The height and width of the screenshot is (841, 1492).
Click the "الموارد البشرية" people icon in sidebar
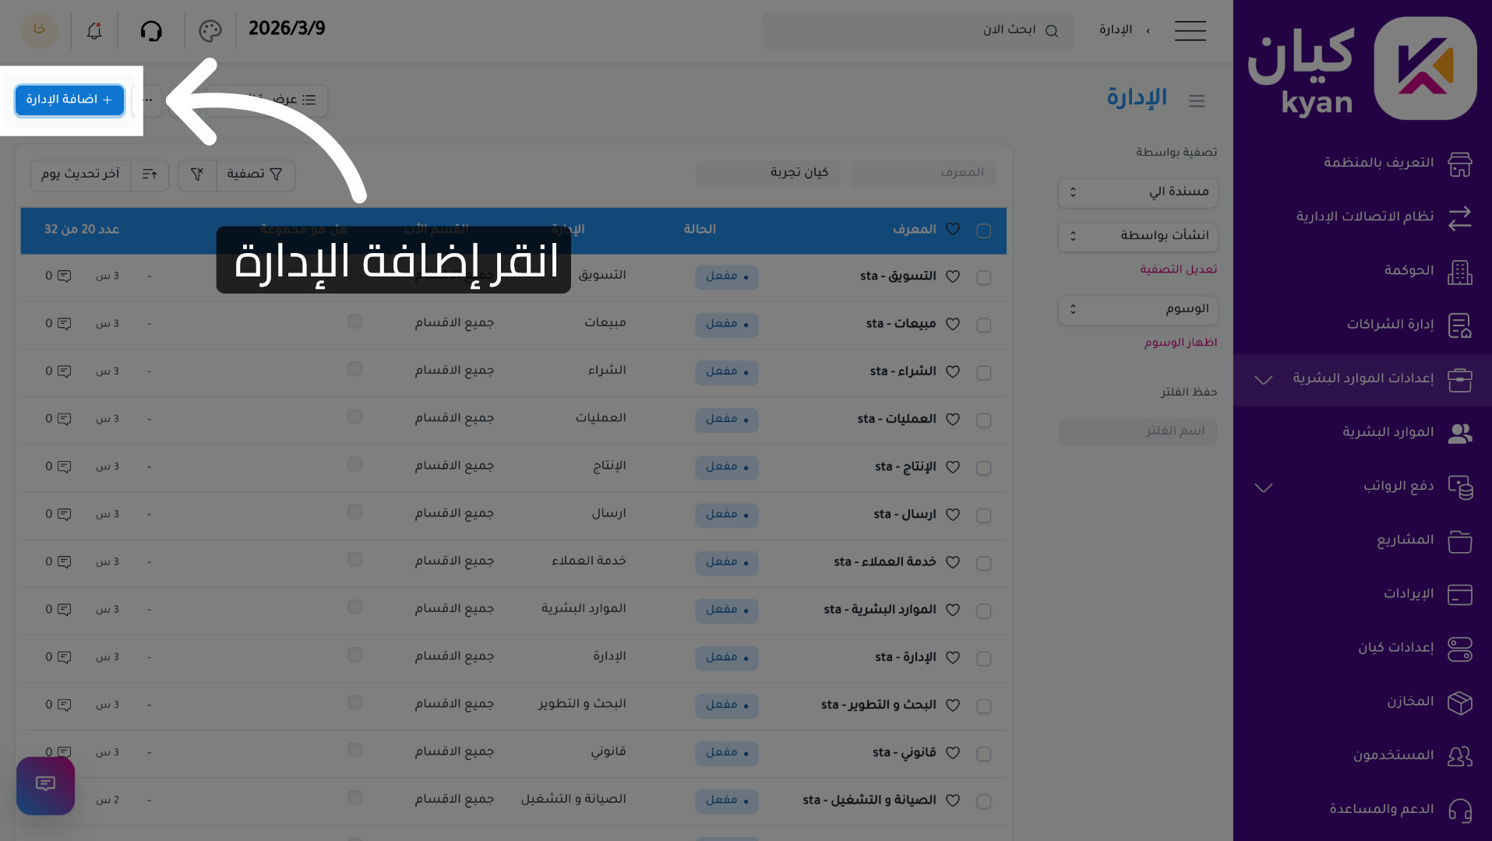point(1460,433)
